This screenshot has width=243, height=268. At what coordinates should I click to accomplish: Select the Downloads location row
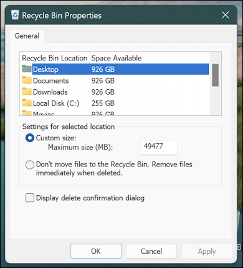pos(115,92)
